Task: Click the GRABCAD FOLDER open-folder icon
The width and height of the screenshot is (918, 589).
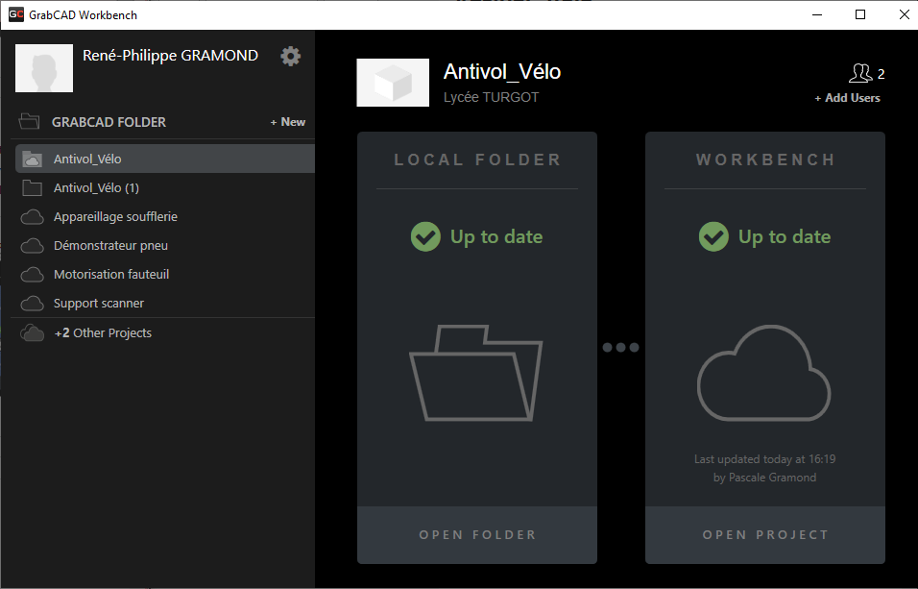Action: tap(29, 121)
